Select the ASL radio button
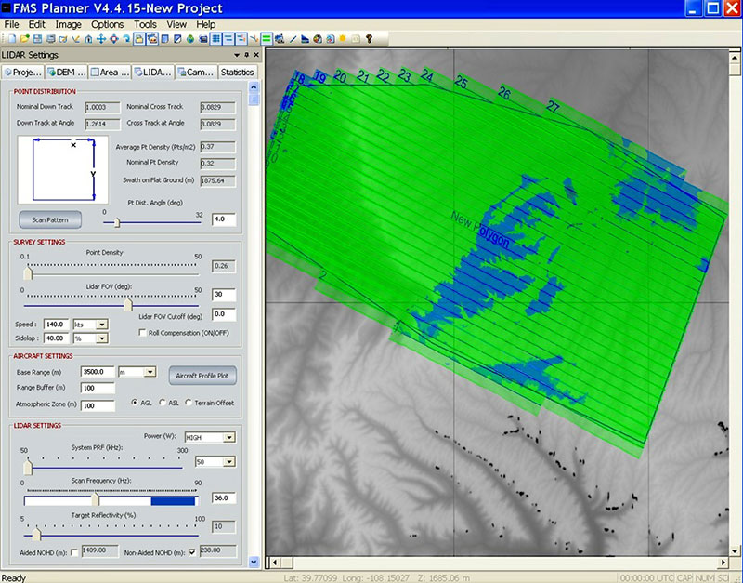Image resolution: width=743 pixels, height=583 pixels. click(163, 403)
